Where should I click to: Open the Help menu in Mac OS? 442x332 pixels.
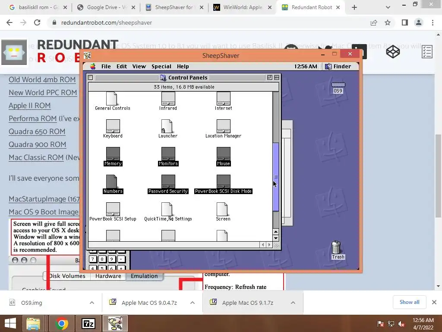coord(183,66)
